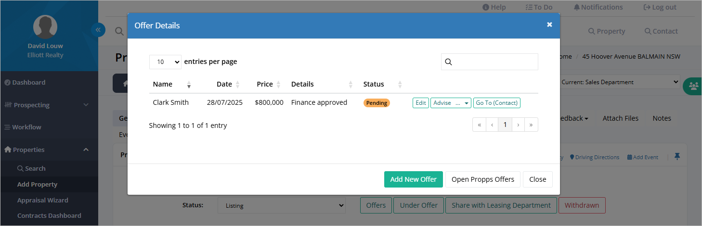
Task: Change entries per page dropdown
Action: coord(165,62)
